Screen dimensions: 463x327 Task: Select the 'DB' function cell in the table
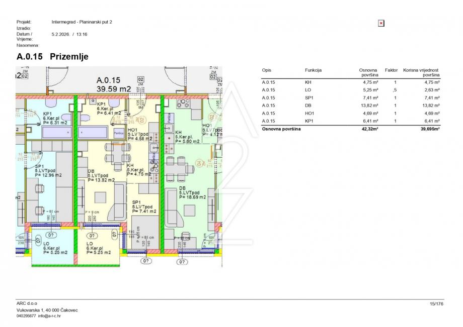[308, 105]
